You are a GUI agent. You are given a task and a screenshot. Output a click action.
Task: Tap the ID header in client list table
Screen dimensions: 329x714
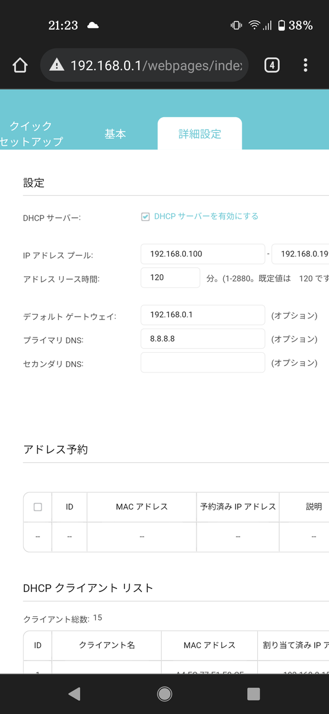(x=38, y=645)
